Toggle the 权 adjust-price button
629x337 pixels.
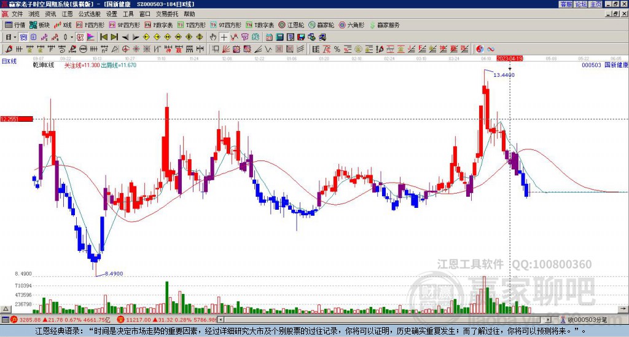pos(80,37)
